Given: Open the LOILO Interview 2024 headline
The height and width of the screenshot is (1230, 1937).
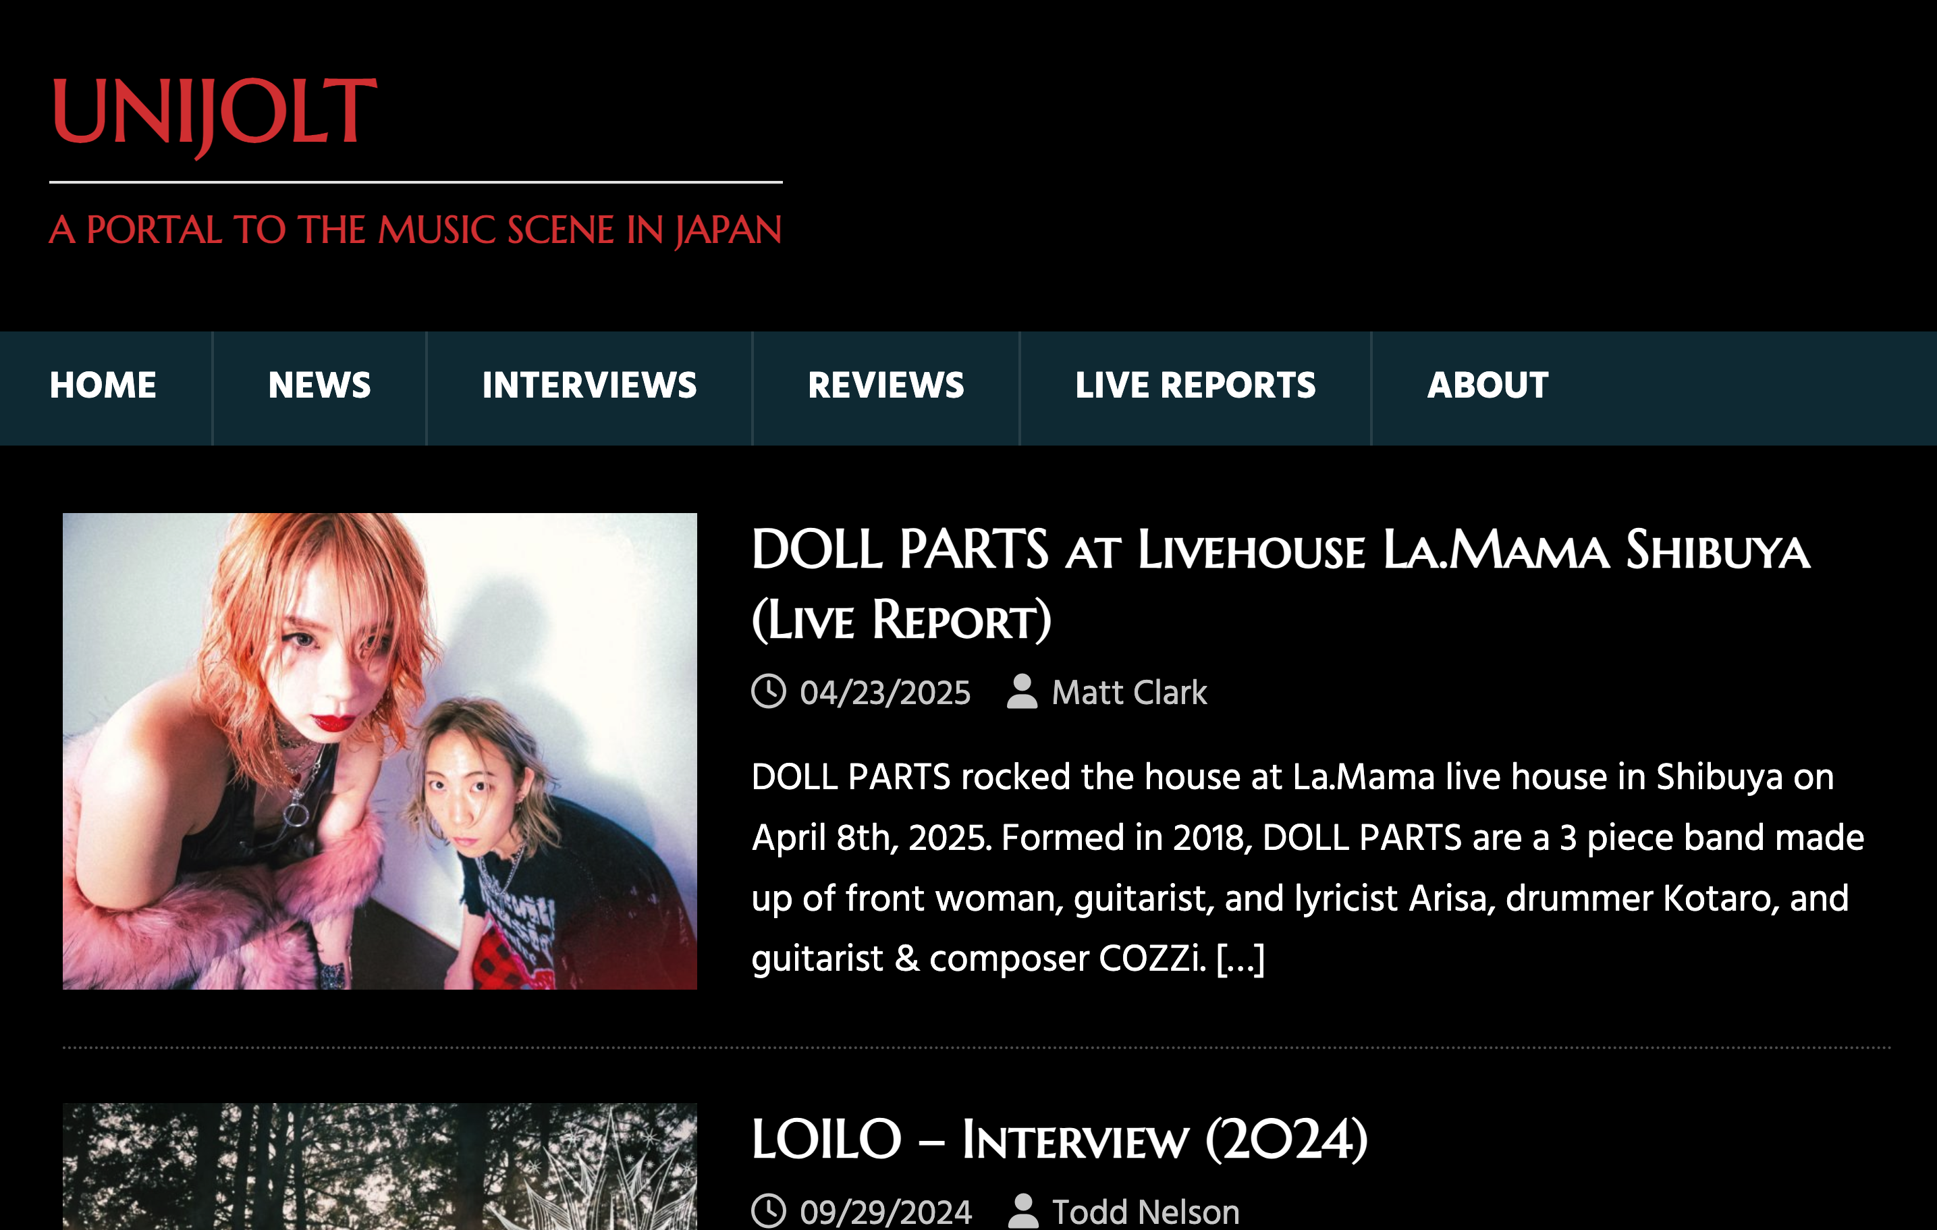Looking at the screenshot, I should (1058, 1140).
